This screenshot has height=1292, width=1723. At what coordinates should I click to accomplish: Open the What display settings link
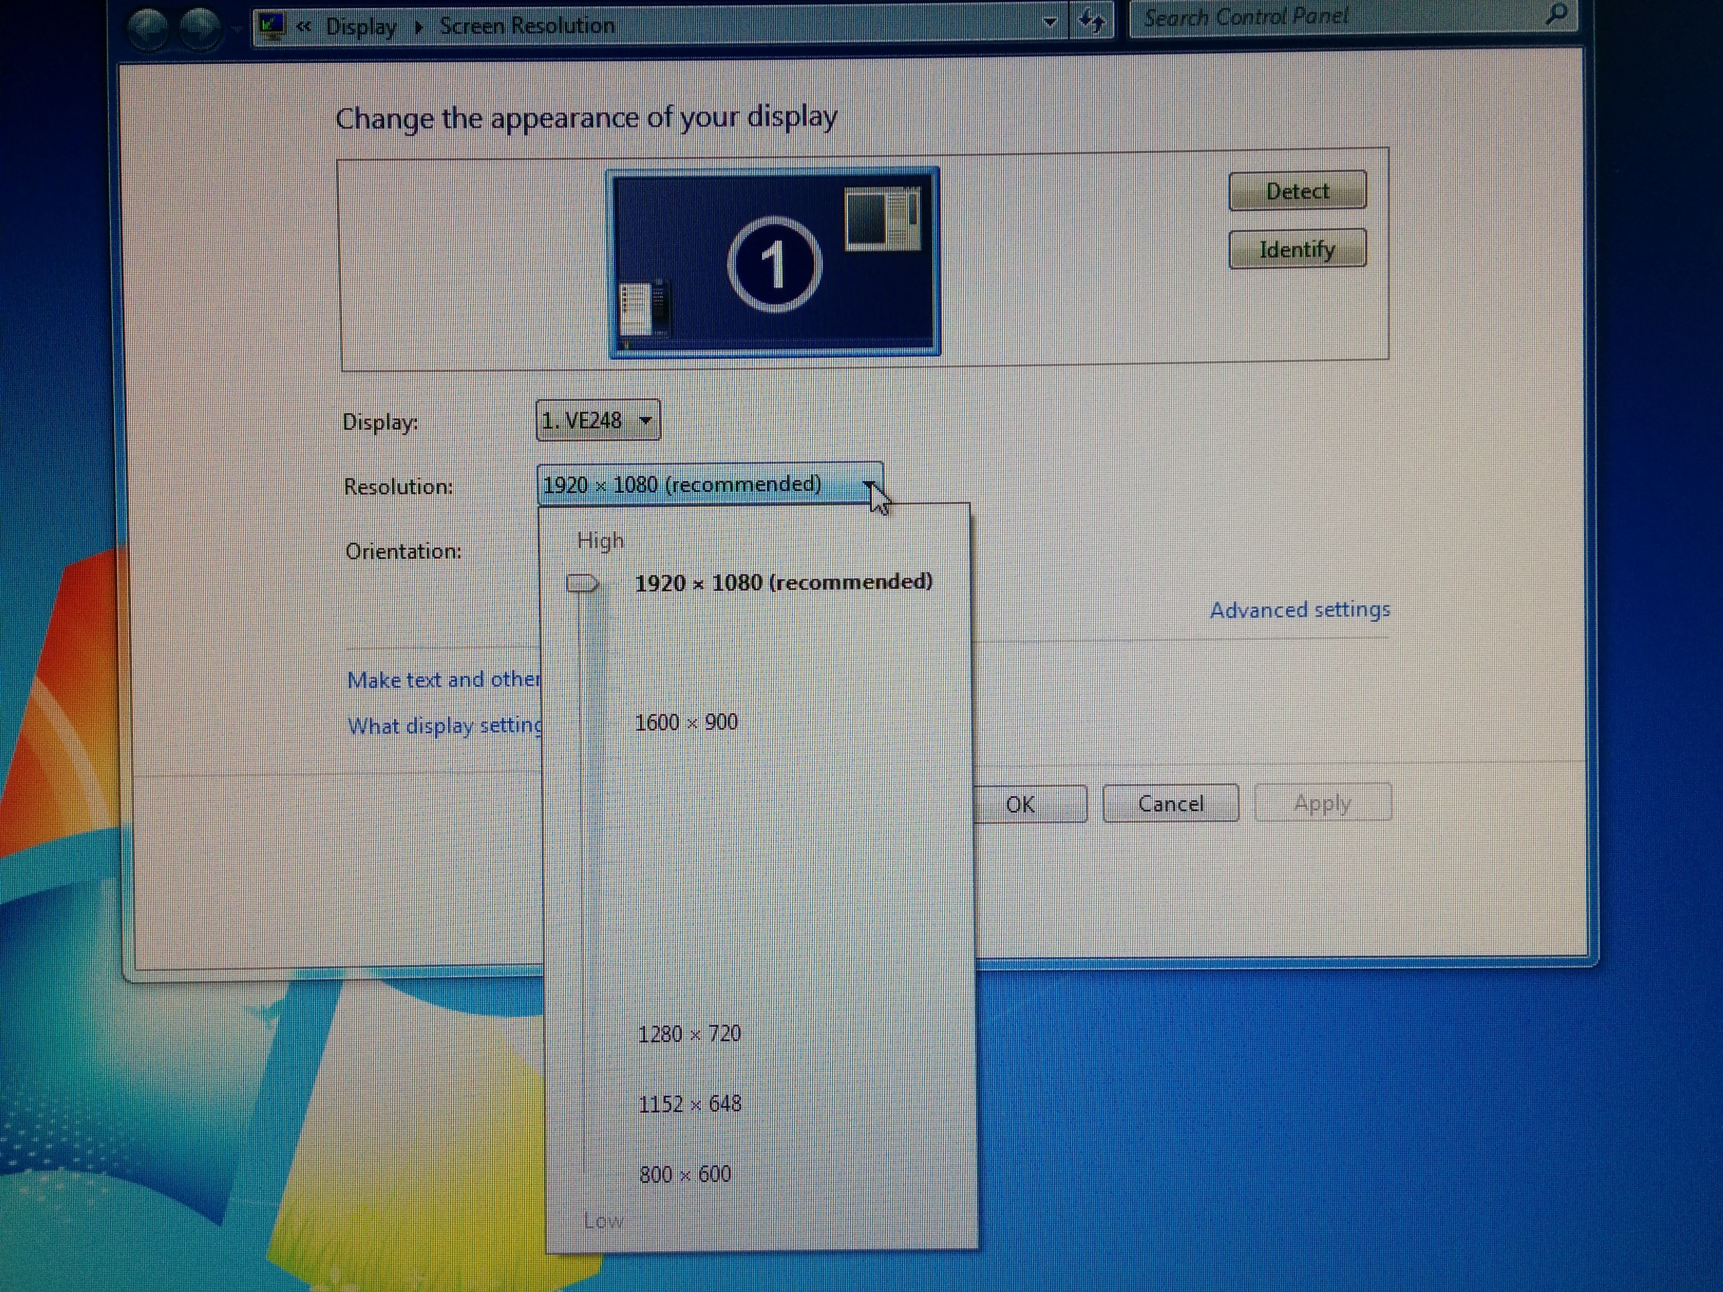[446, 726]
